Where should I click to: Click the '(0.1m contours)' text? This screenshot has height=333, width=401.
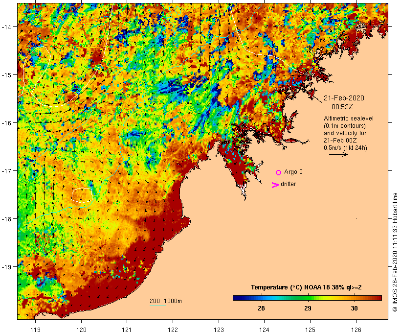(x=345, y=126)
